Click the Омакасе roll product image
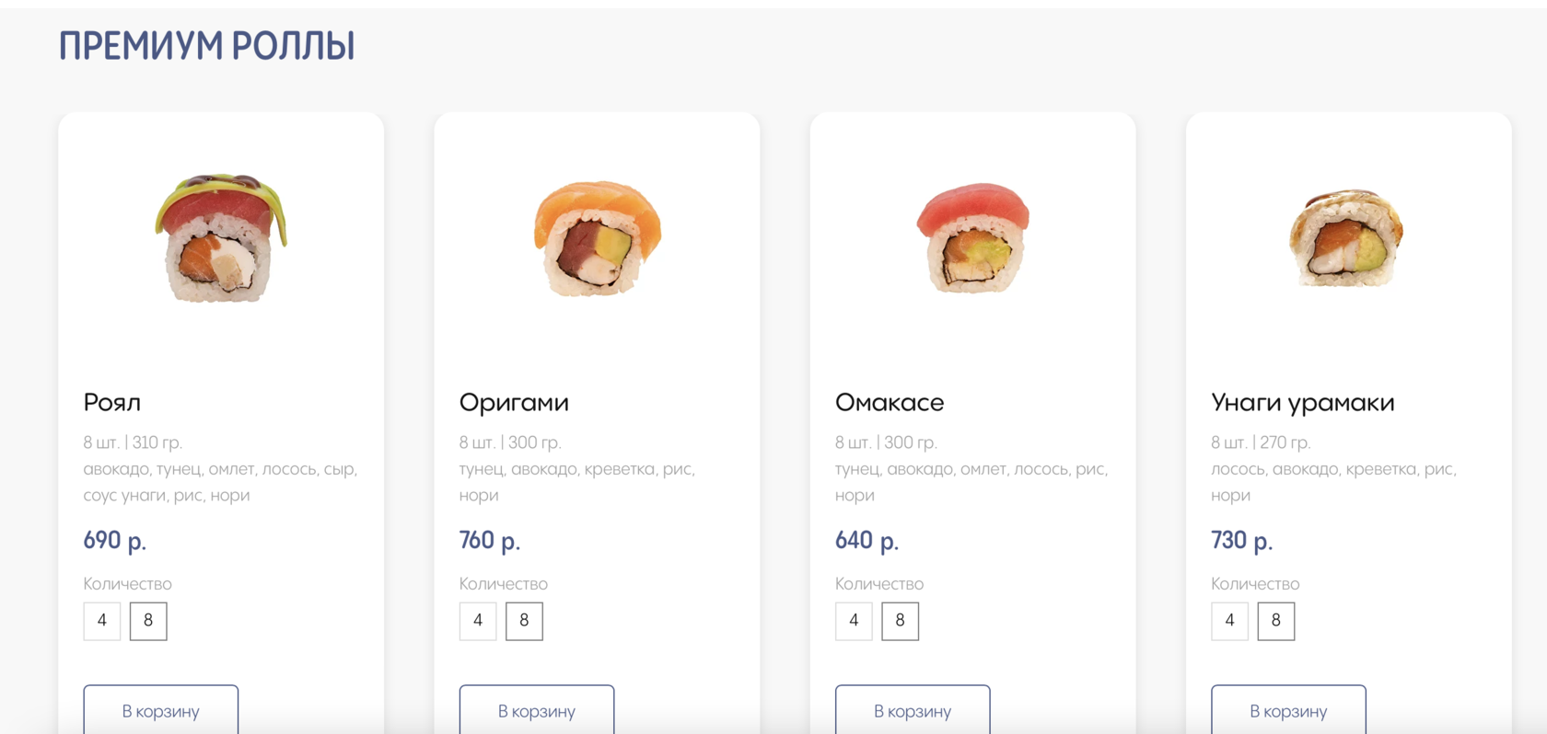The width and height of the screenshot is (1547, 734). [972, 238]
